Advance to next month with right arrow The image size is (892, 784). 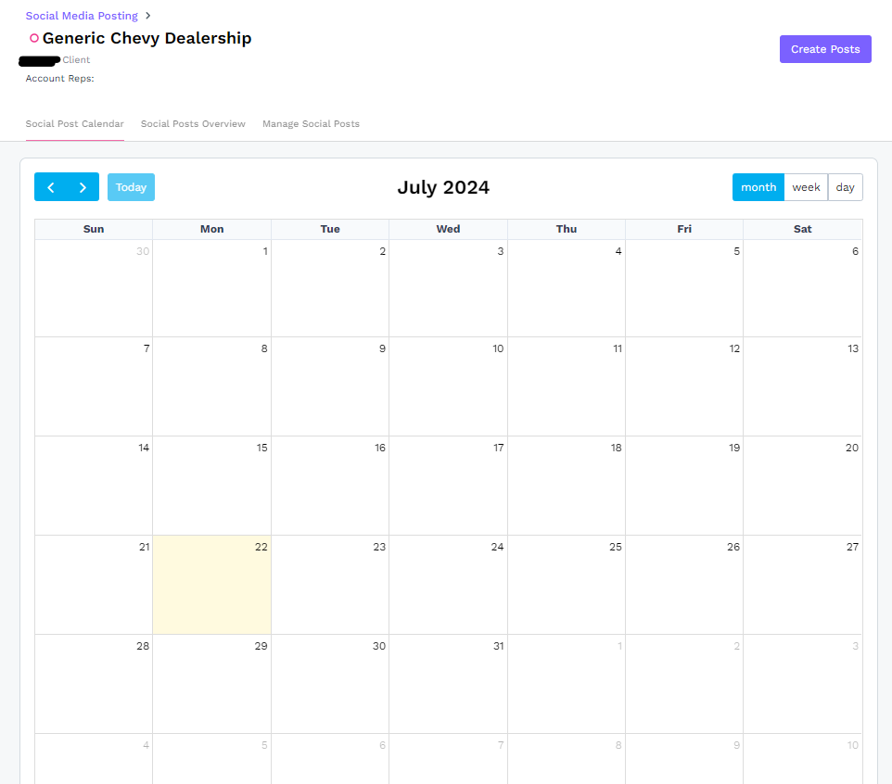(83, 187)
